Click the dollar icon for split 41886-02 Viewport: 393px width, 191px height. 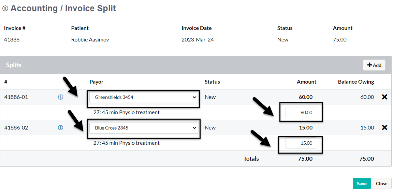pyautogui.click(x=60, y=128)
